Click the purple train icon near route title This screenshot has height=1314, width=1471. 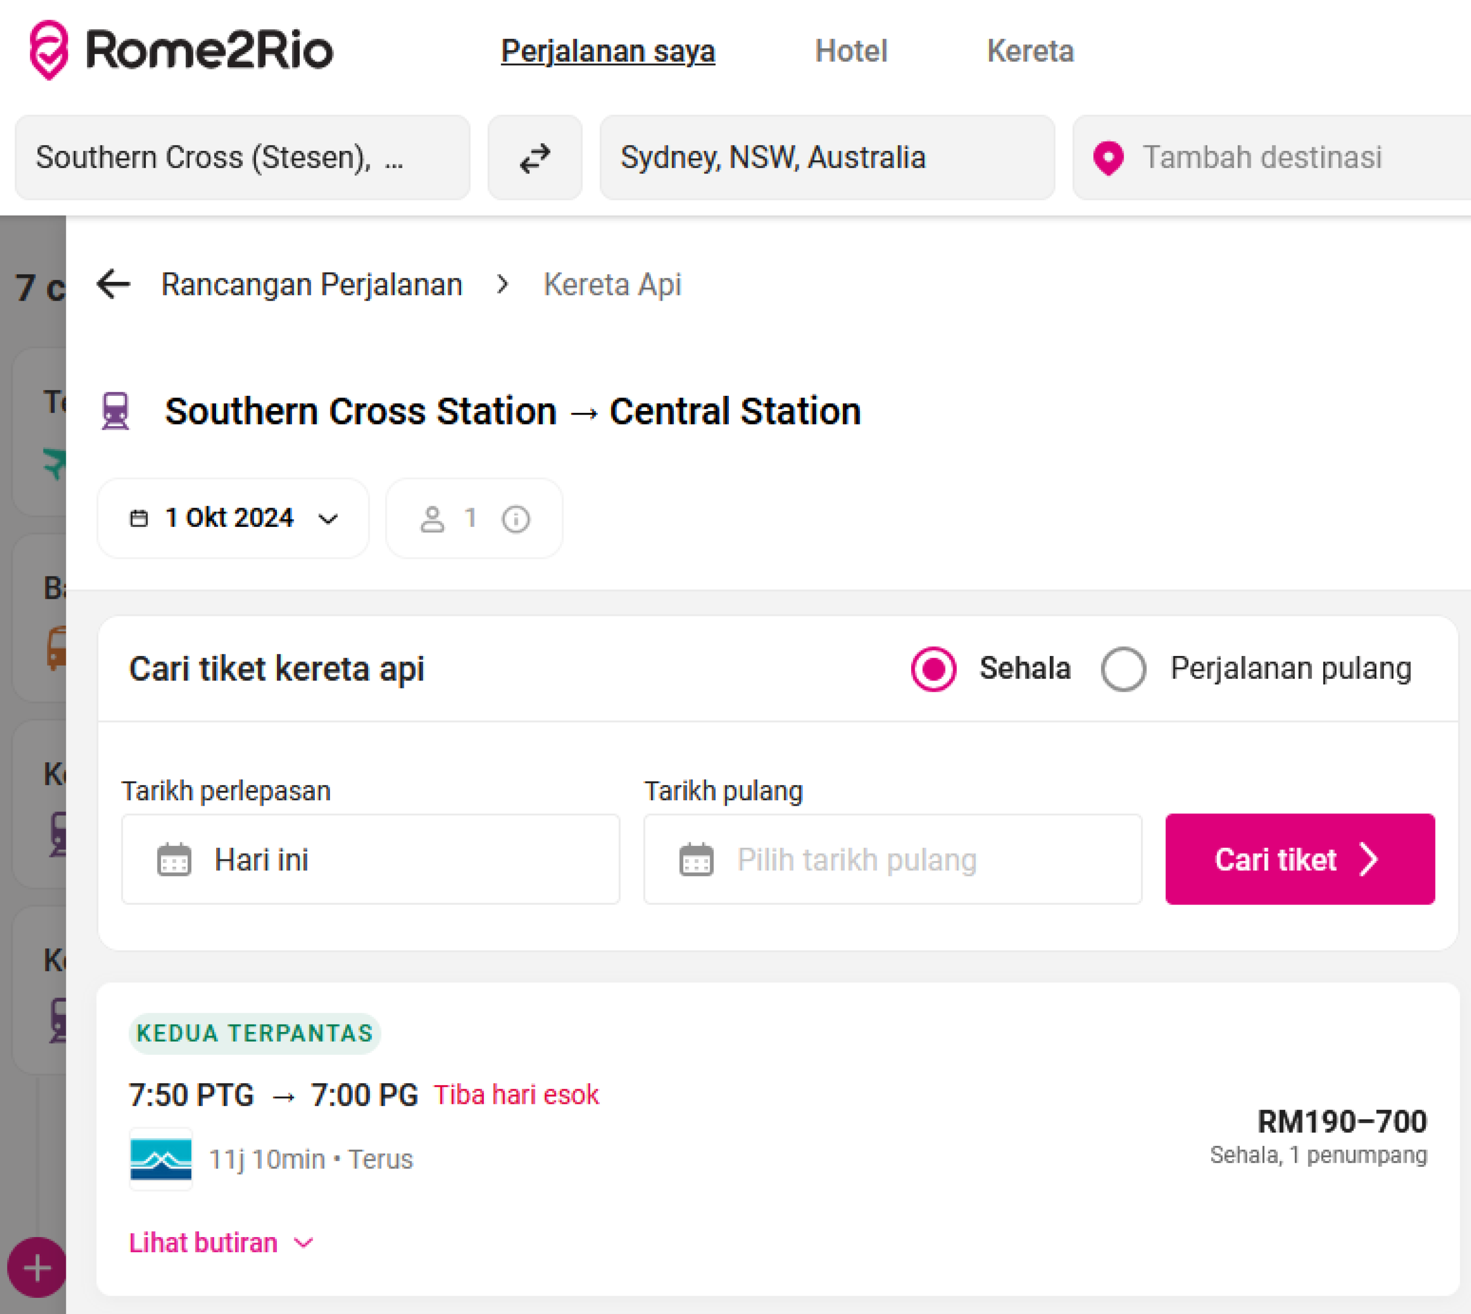(x=115, y=412)
